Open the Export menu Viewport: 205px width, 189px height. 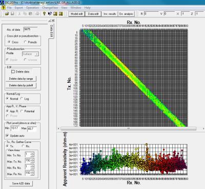coord(18,8)
